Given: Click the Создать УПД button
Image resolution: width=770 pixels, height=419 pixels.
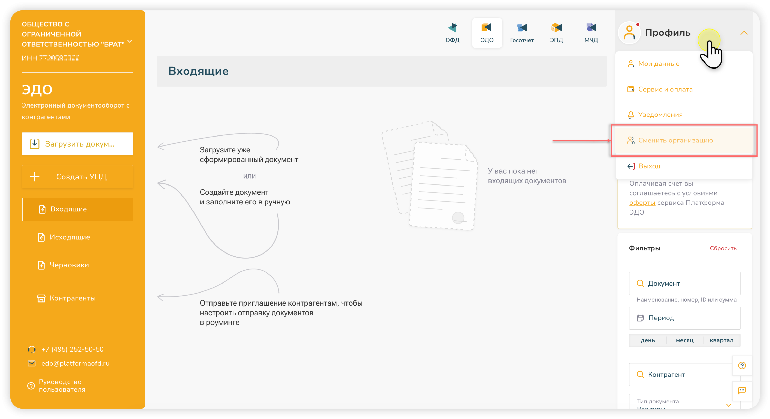Looking at the screenshot, I should [78, 177].
